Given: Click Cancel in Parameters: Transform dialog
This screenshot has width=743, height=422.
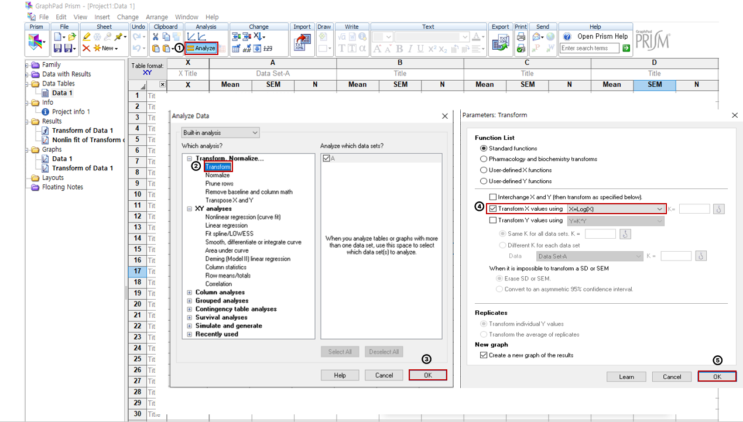Looking at the screenshot, I should [x=672, y=377].
